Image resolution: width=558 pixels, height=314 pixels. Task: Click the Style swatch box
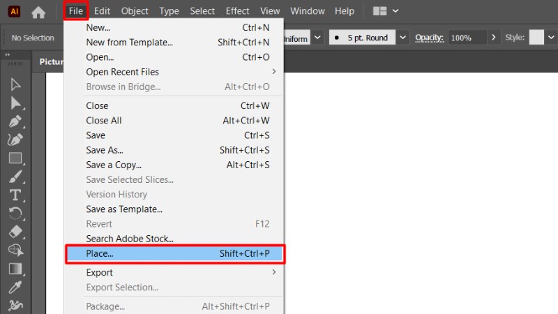(x=536, y=37)
